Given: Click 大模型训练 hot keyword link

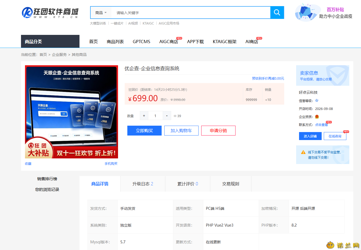Looking at the screenshot, I should point(98,23).
